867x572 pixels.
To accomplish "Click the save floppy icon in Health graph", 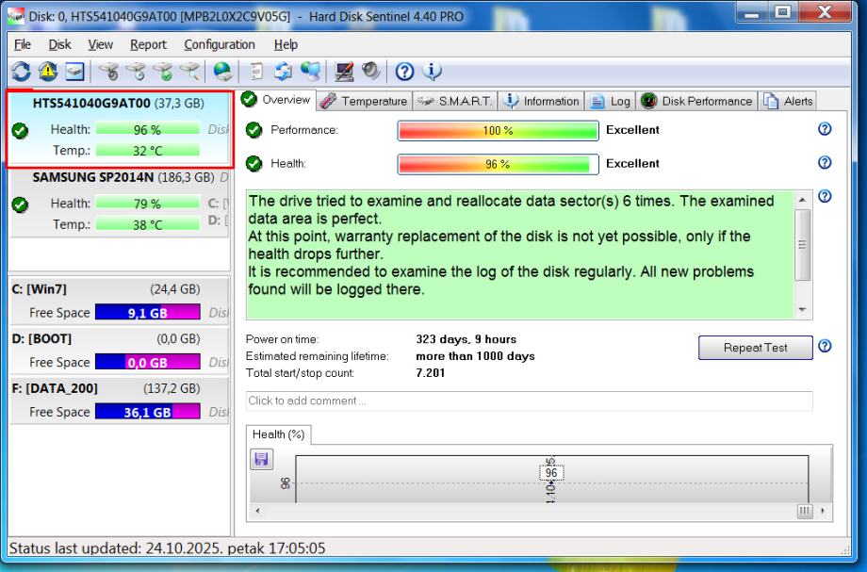I will 262,459.
